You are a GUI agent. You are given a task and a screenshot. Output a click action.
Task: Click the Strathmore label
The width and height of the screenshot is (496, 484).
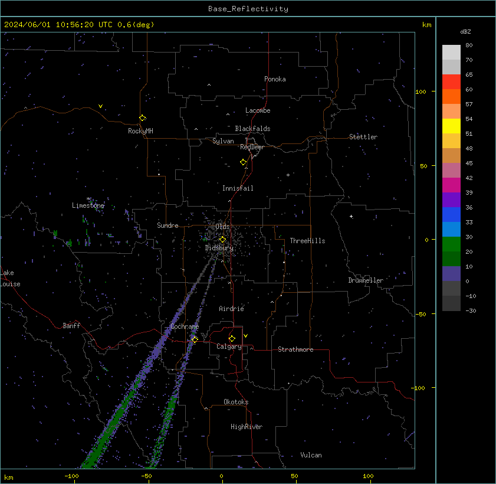tap(295, 349)
